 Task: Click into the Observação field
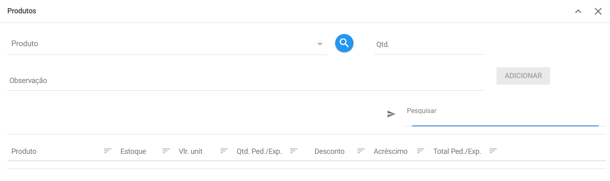[x=245, y=81]
